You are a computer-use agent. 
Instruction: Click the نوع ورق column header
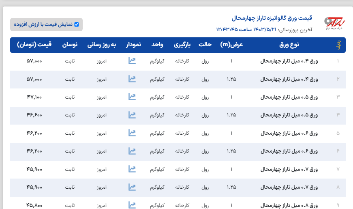click(x=289, y=45)
